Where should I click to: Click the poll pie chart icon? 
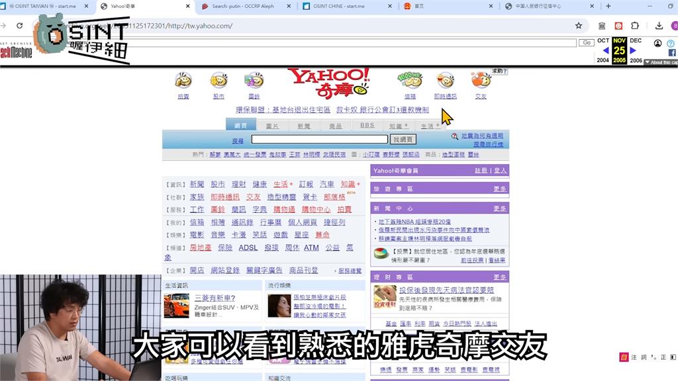point(381,253)
